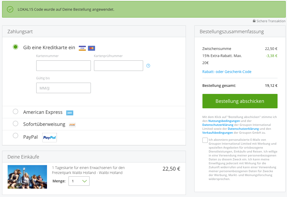Click the PayPal logo icon

tap(50, 138)
